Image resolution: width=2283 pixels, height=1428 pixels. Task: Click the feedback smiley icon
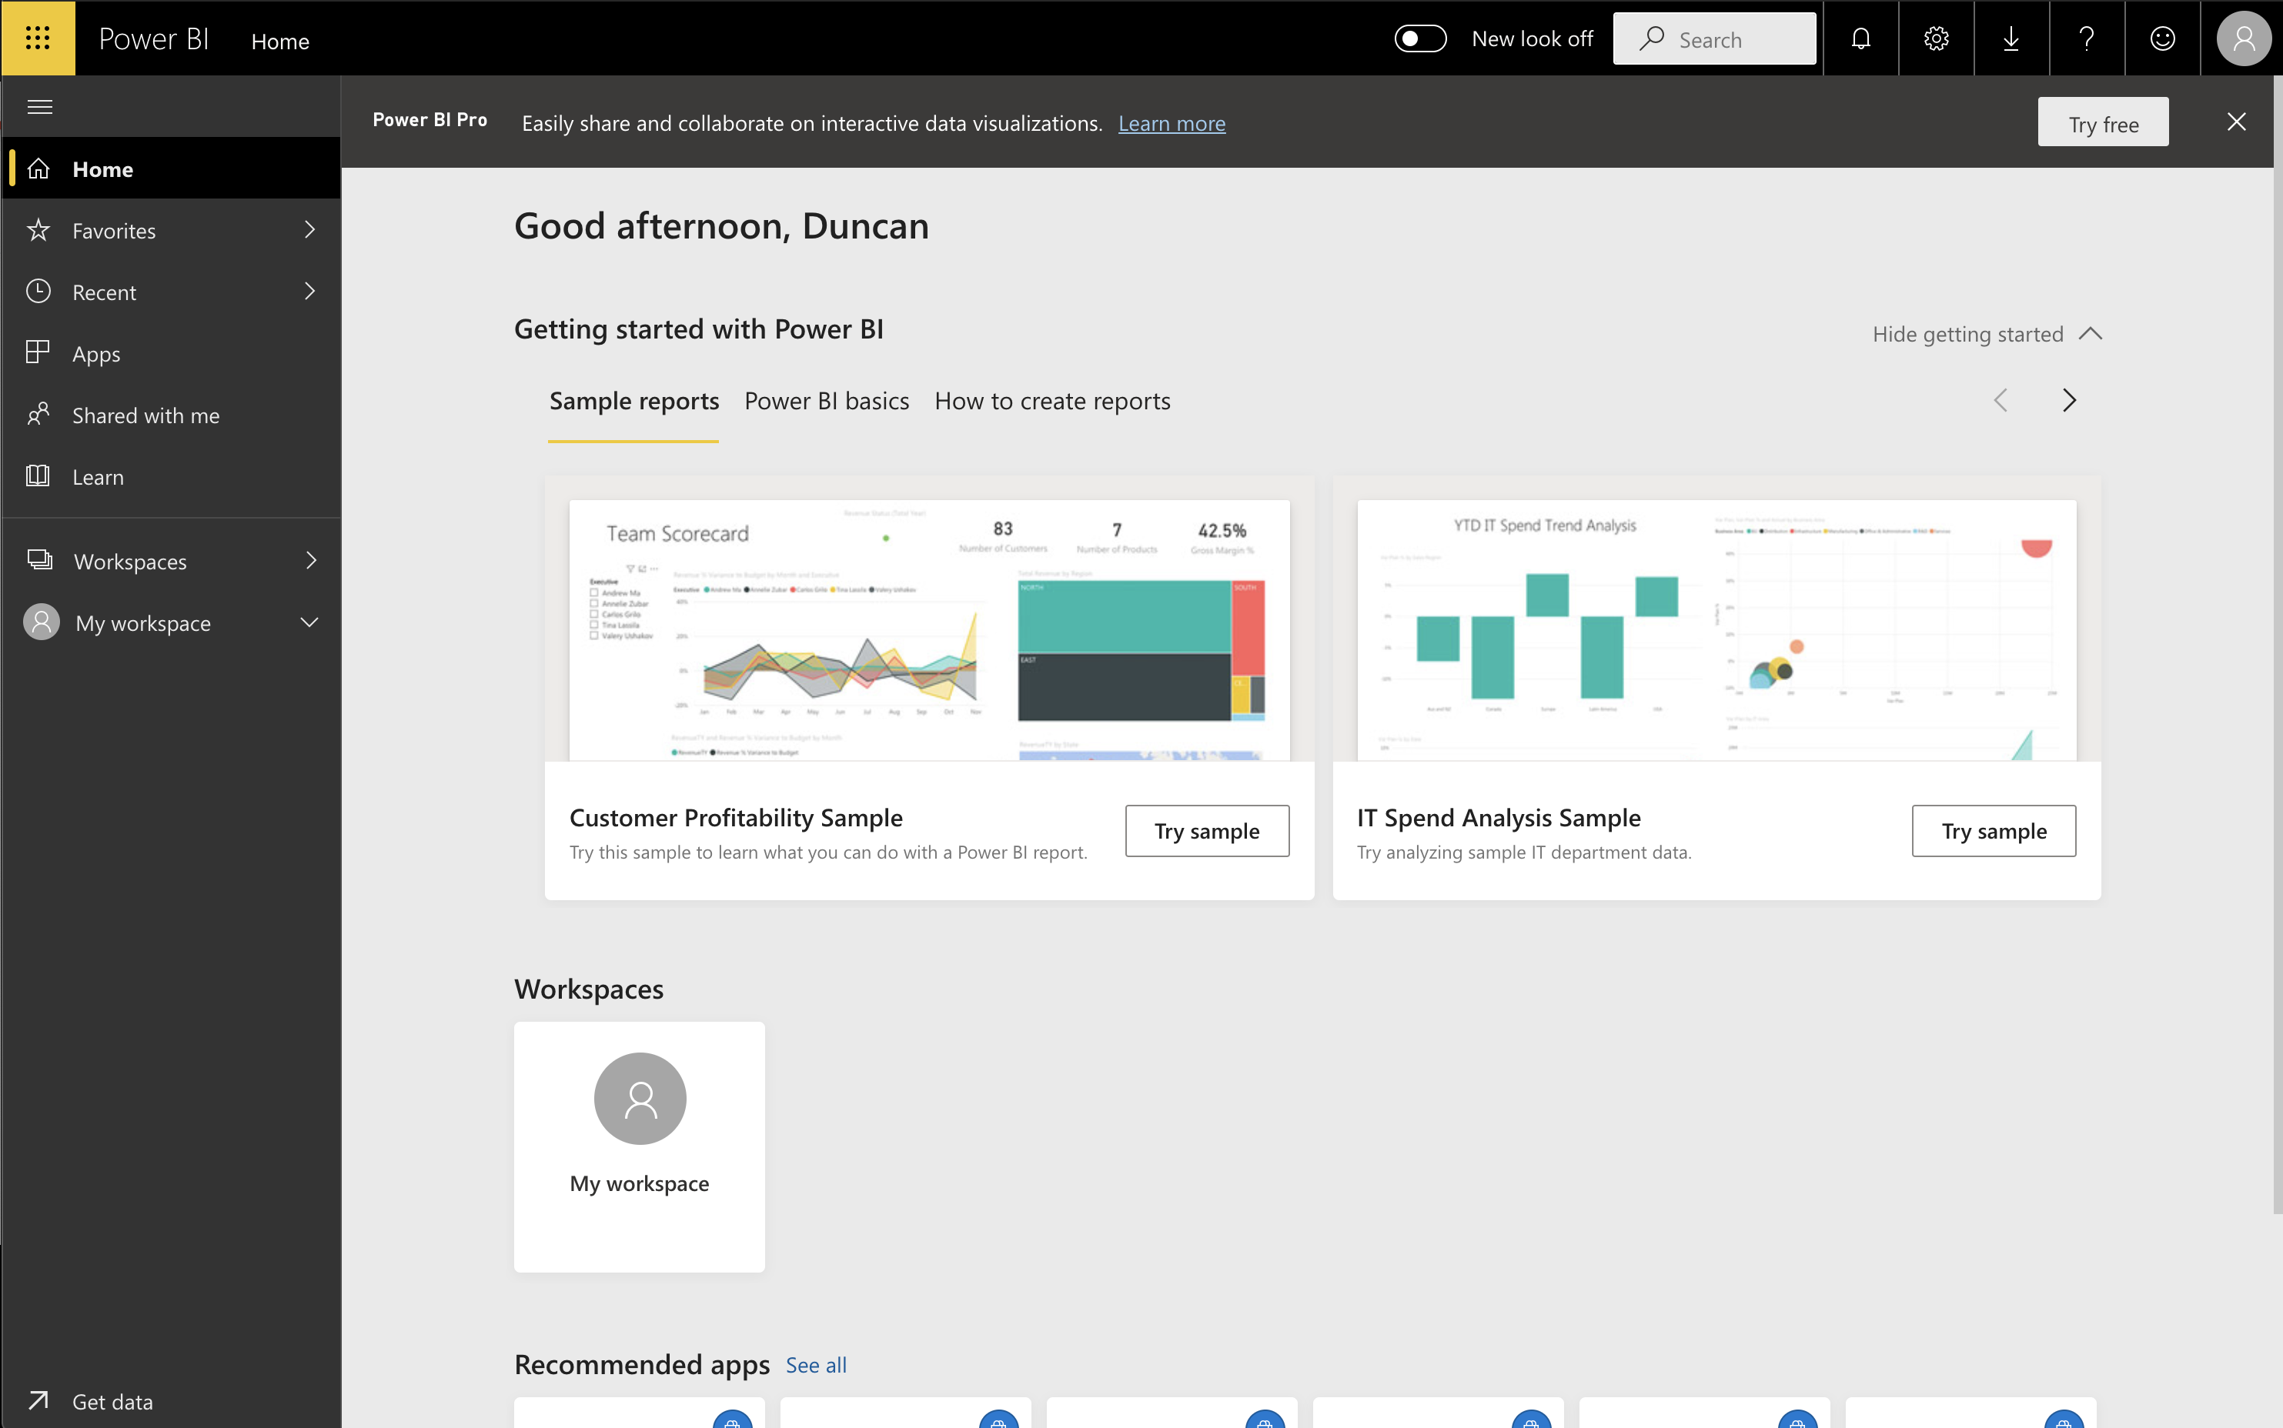[x=2162, y=38]
